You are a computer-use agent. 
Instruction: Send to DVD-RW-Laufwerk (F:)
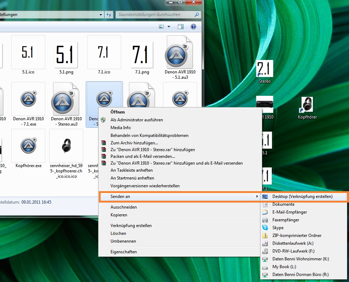pyautogui.click(x=304, y=251)
